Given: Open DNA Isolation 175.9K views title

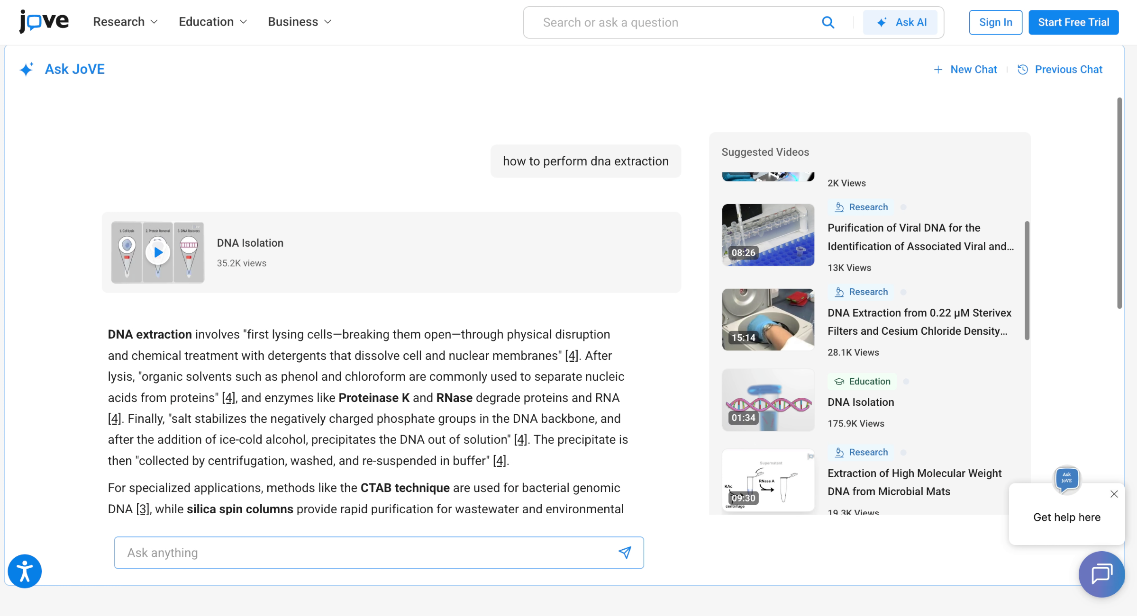Looking at the screenshot, I should [x=861, y=402].
